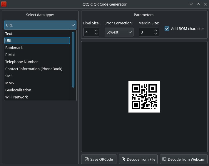Choose E-Mail data type
The height and width of the screenshot is (166, 209).
pos(37,55)
